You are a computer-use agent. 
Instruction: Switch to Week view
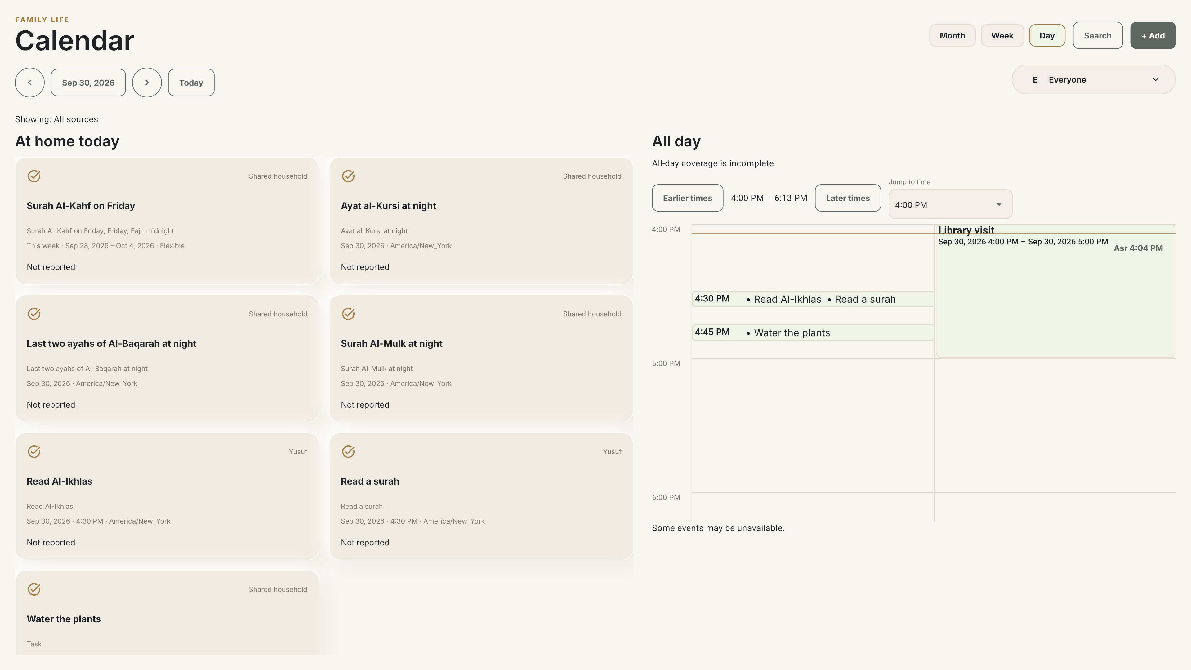tap(1002, 36)
